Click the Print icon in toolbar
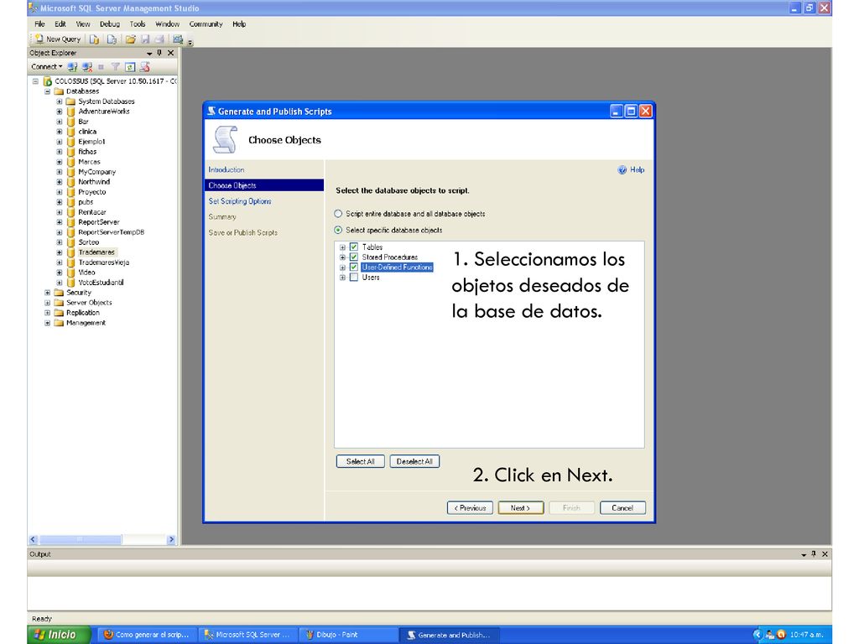This screenshot has width=859, height=644. (159, 39)
